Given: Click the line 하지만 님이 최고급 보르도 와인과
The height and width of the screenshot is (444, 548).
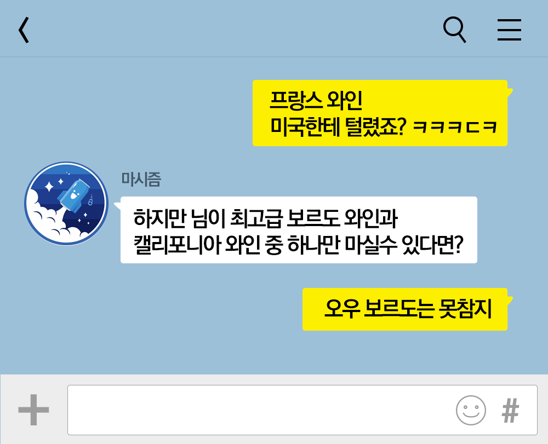Looking at the screenshot, I should (266, 218).
